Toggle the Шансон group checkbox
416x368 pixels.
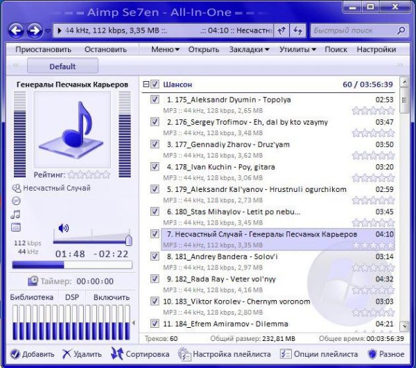coord(155,85)
